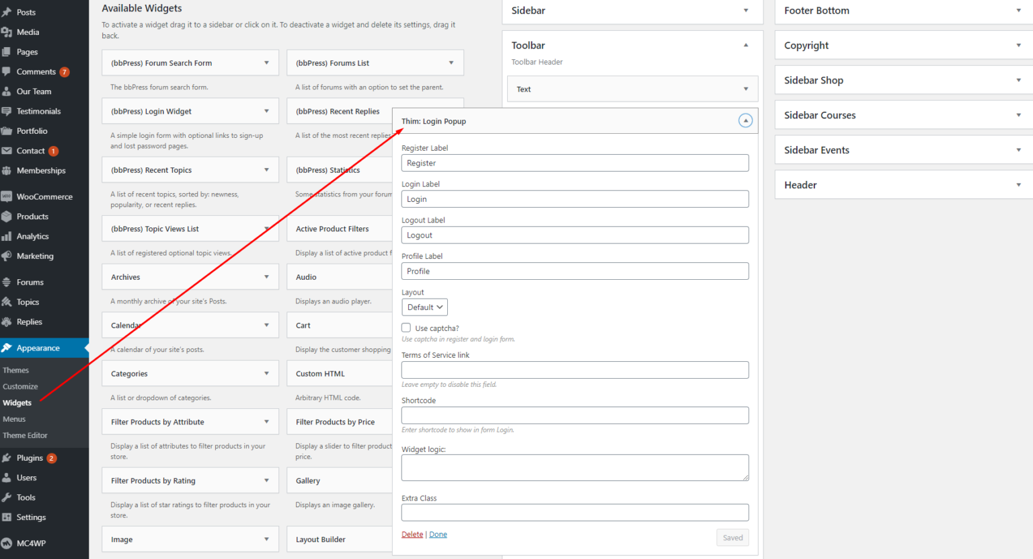This screenshot has width=1033, height=559.
Task: Click the Settings icon in admin menu
Action: coord(7,517)
